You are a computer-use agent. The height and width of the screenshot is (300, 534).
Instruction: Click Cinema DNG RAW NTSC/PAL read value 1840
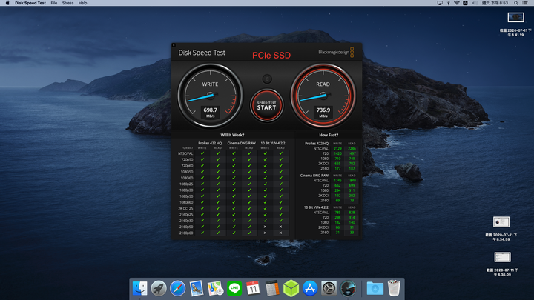point(352,180)
